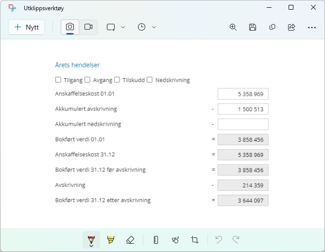This screenshot has height=252, width=325.
Task: Maximize the Utklippsverktøy window
Action: pos(291,8)
